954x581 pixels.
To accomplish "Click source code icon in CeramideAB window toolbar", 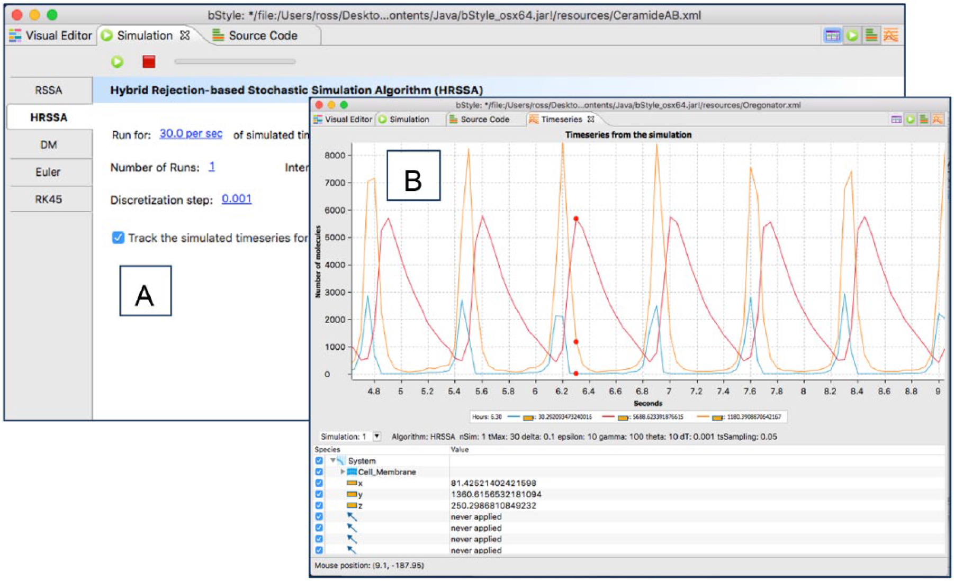I will [871, 35].
